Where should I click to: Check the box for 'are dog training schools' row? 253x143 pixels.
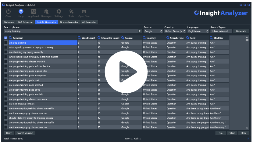[6, 104]
